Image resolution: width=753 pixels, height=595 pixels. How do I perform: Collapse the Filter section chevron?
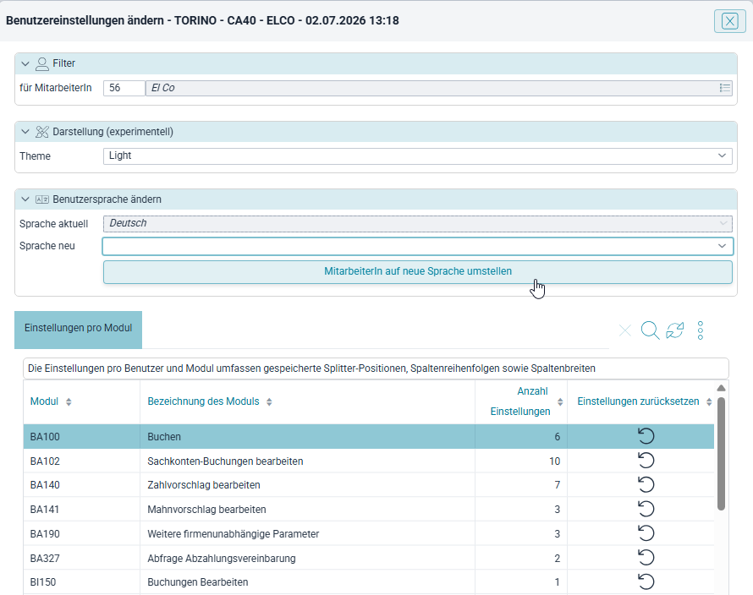coord(25,63)
